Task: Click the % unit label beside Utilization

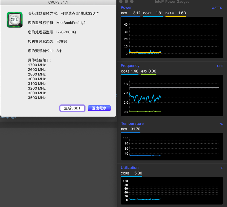Action: [x=222, y=168]
